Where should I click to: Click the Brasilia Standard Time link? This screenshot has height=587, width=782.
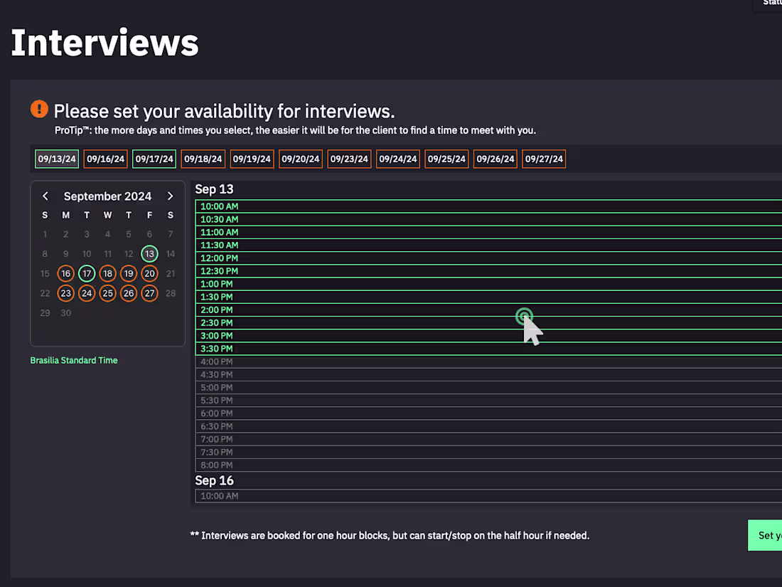pyautogui.click(x=73, y=360)
